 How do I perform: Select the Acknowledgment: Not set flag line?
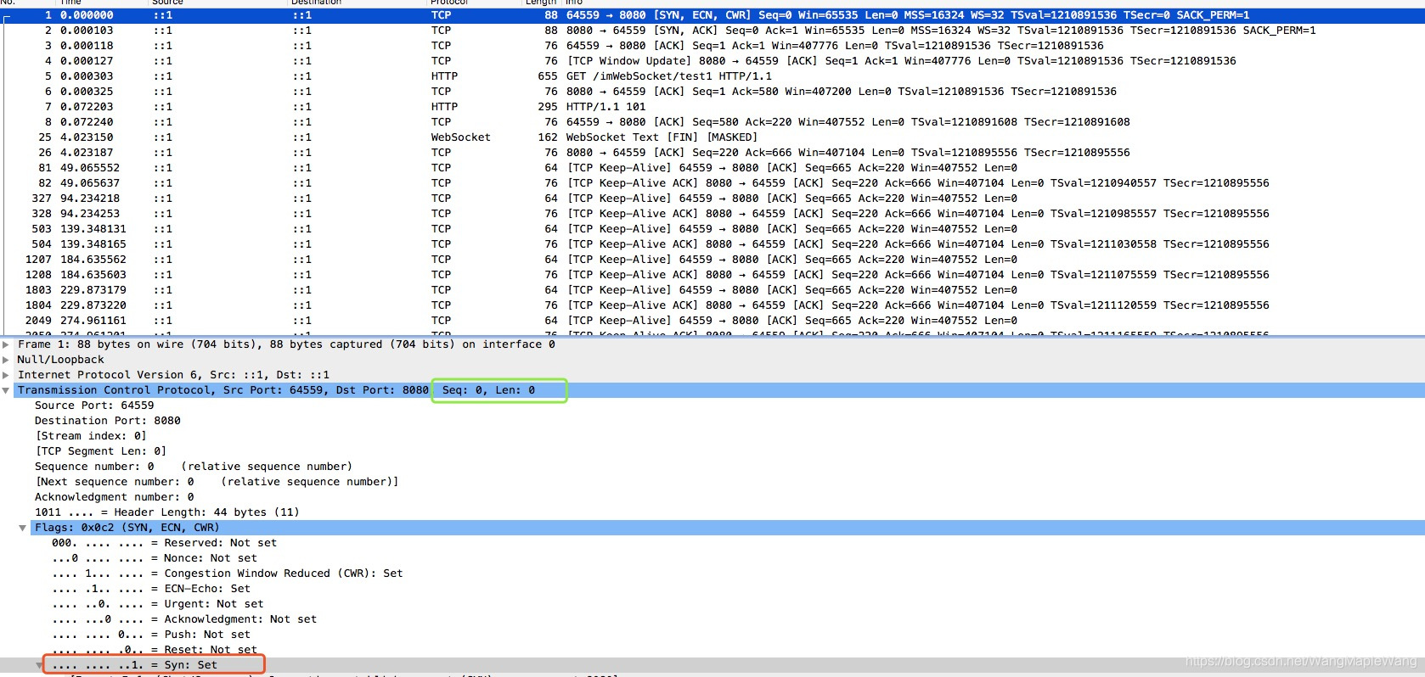point(184,619)
